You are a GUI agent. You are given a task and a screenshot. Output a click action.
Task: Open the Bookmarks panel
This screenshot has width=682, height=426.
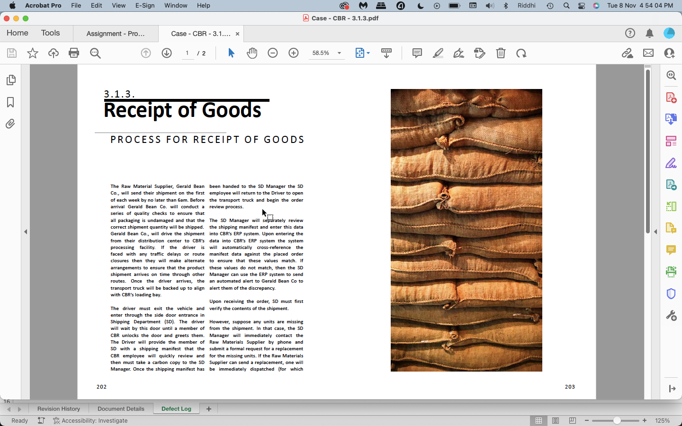[x=10, y=102]
